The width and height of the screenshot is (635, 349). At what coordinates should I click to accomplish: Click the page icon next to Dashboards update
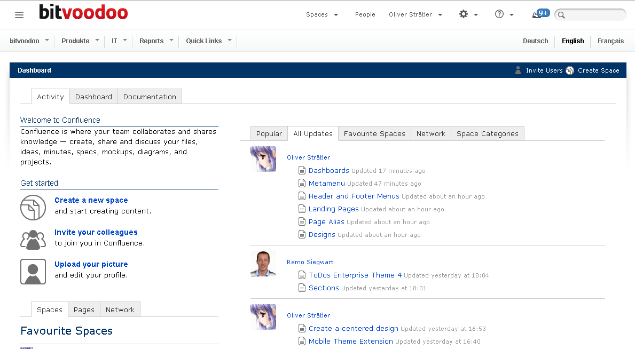tap(302, 170)
